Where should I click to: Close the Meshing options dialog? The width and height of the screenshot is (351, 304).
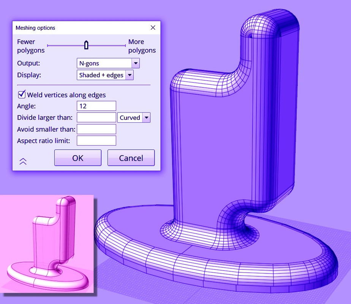pos(153,27)
